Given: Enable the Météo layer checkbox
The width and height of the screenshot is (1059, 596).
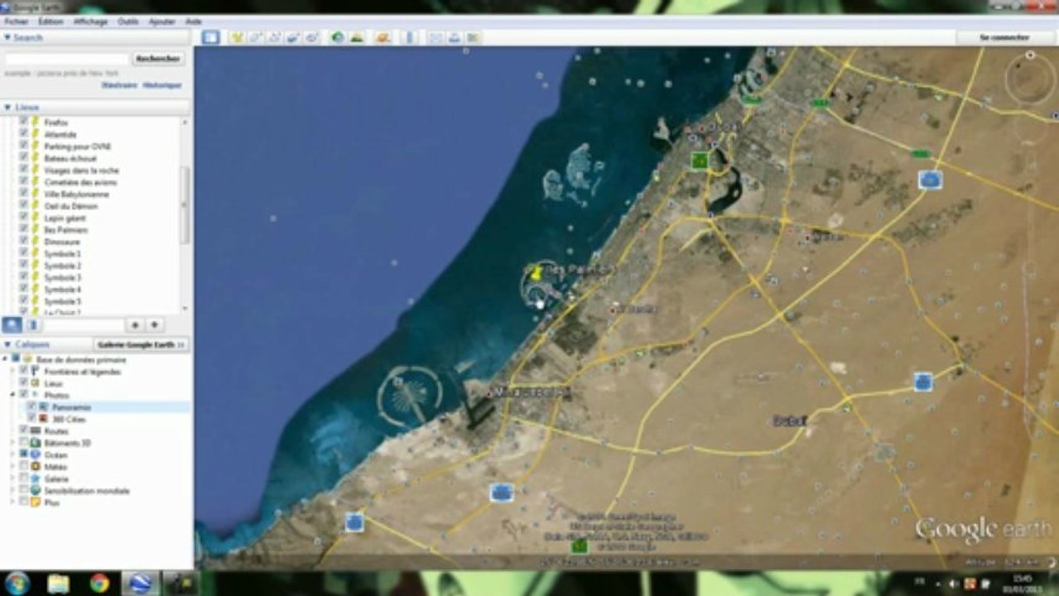Looking at the screenshot, I should 23,467.
